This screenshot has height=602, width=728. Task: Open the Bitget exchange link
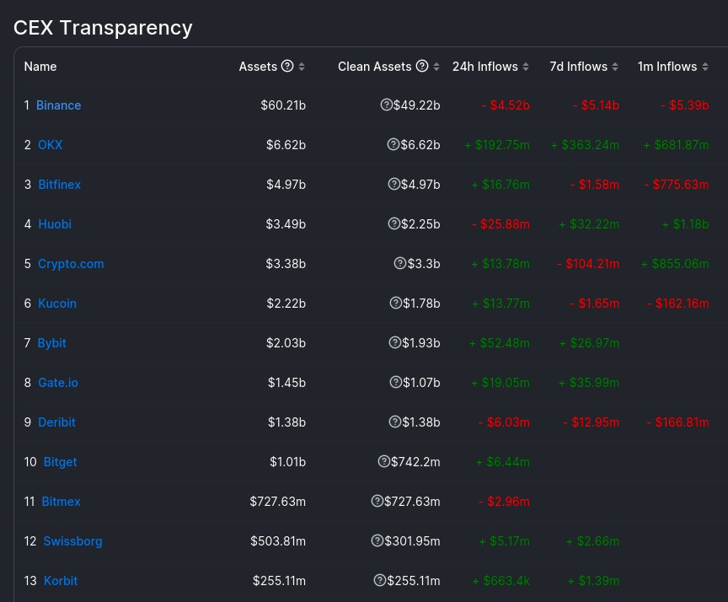pyautogui.click(x=61, y=462)
